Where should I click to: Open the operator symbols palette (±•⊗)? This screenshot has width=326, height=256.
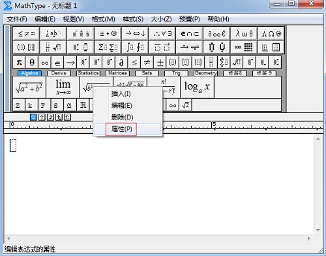pyautogui.click(x=108, y=33)
